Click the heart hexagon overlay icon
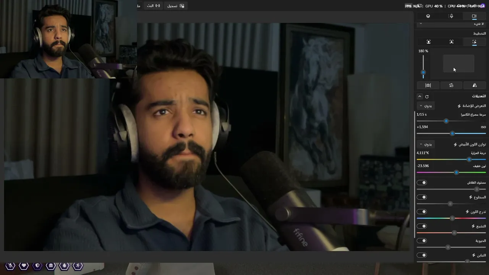 tap(24, 265)
